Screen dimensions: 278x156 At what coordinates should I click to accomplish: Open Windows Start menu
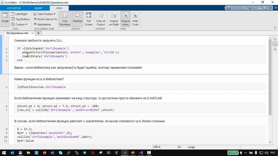click(4, 153)
